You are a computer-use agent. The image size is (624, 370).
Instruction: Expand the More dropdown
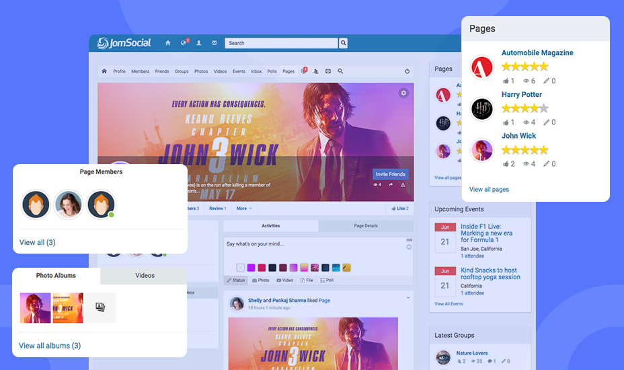pyautogui.click(x=244, y=209)
